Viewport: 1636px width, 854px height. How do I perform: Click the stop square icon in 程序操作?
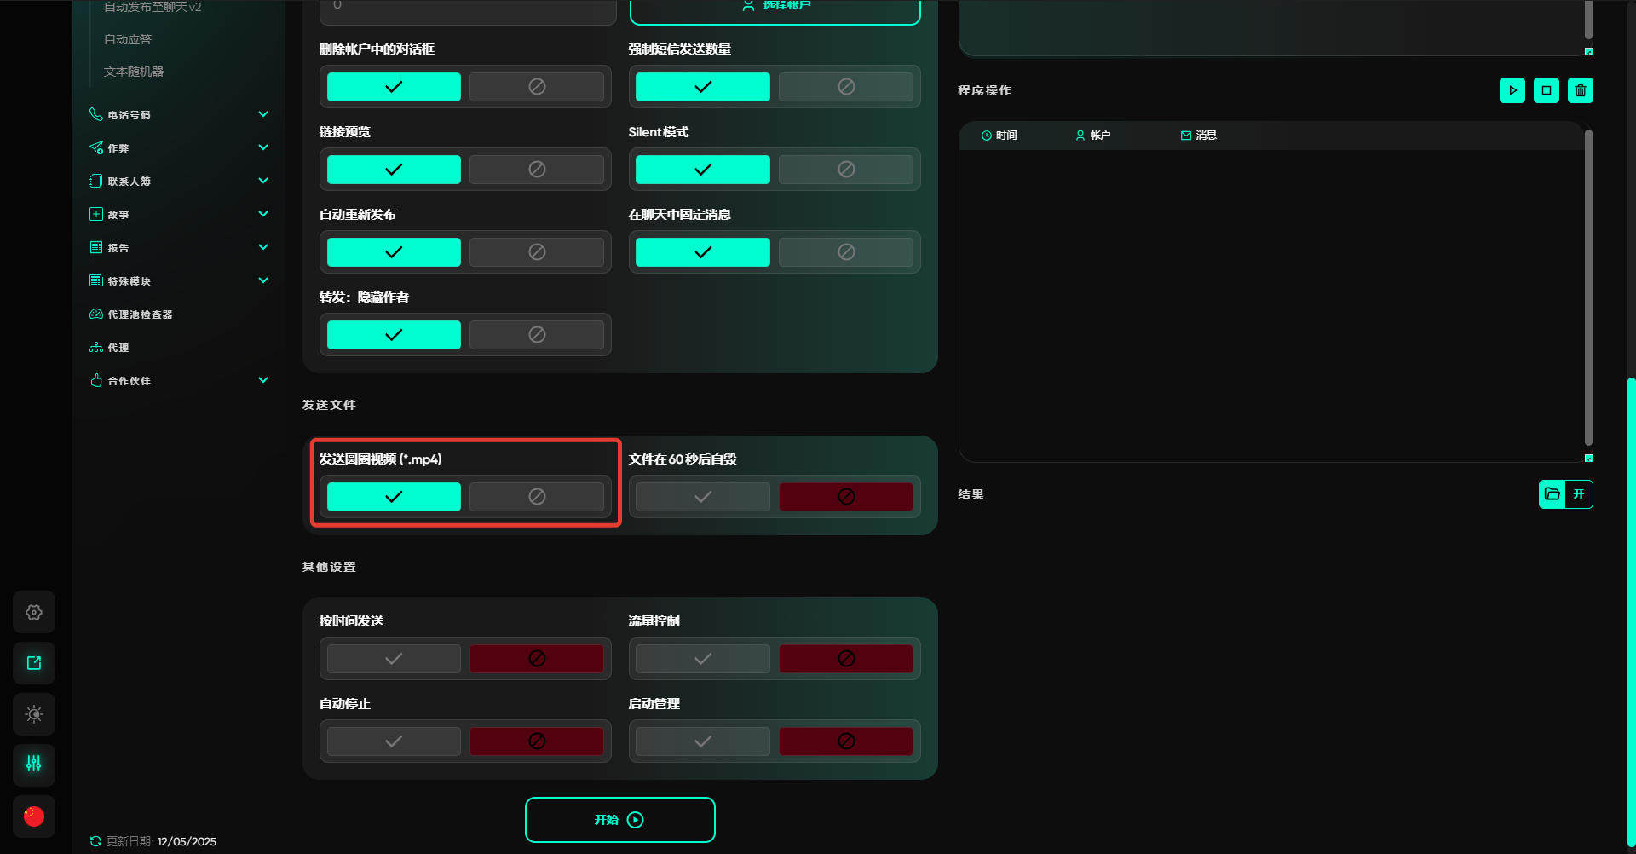pyautogui.click(x=1546, y=90)
